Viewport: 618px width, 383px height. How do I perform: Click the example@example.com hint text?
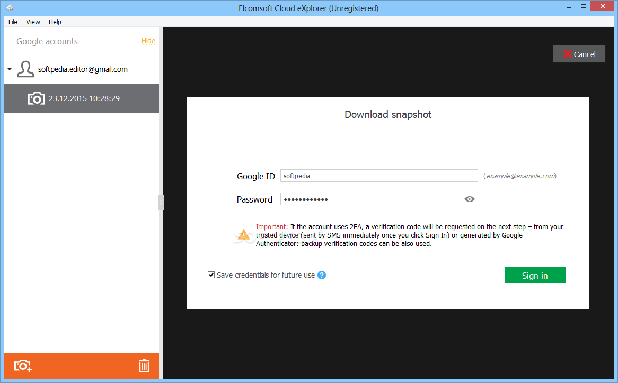click(x=520, y=176)
